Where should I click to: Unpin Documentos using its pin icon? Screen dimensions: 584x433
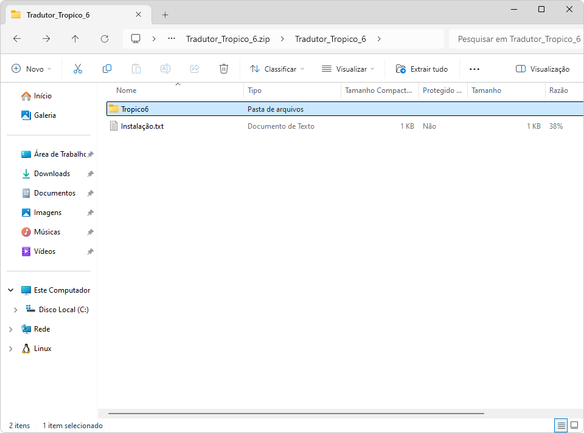click(x=90, y=193)
